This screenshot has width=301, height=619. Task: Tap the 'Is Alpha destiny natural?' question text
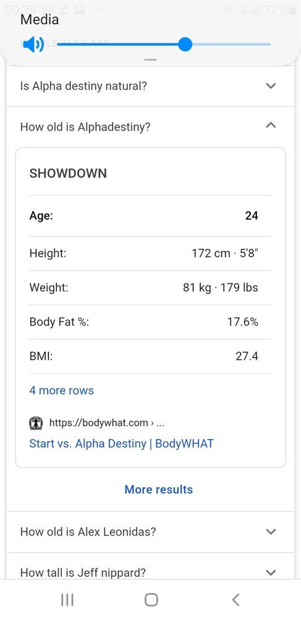click(x=83, y=85)
